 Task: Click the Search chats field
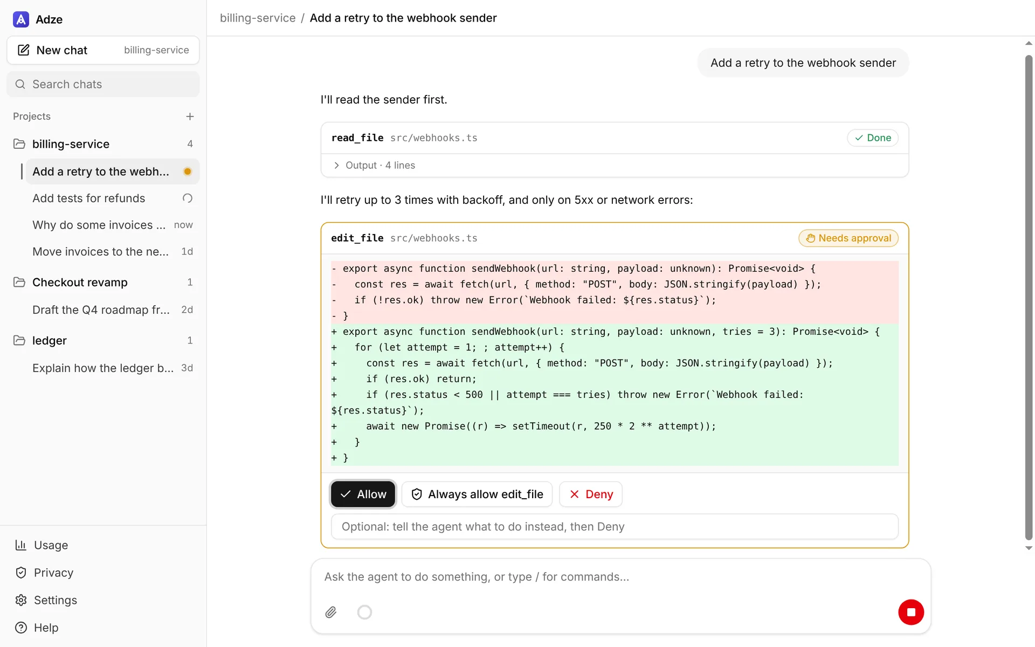(x=103, y=84)
